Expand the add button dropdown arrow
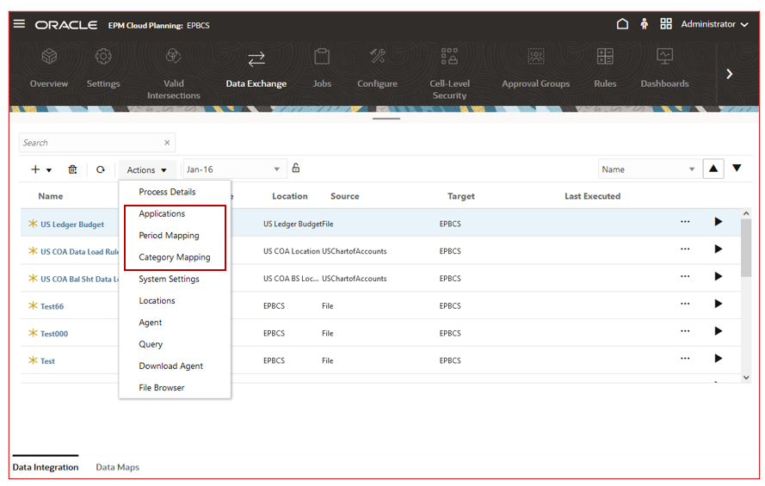 tap(49, 170)
